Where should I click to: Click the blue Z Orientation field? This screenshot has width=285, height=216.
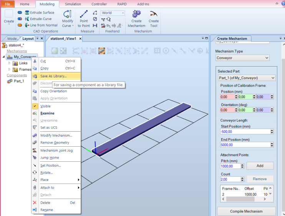[263, 110]
